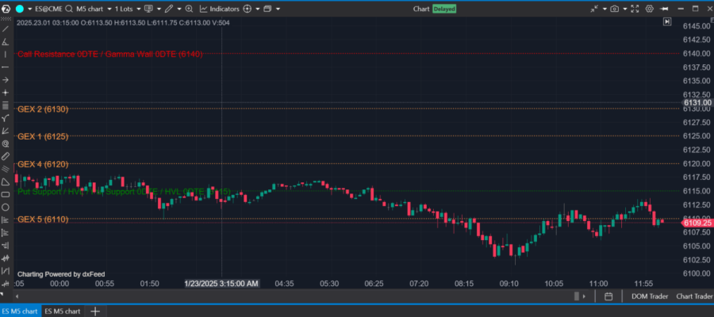Open symbol search magnifier next to ES@CME
Image resolution: width=714 pixels, height=317 pixels.
(70, 9)
